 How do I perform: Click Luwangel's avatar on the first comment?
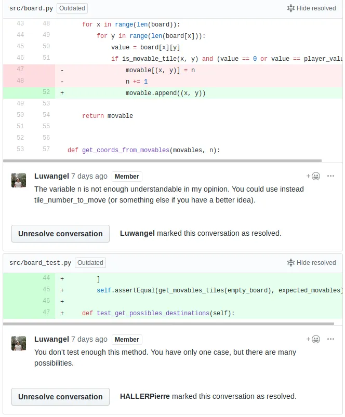tap(19, 180)
